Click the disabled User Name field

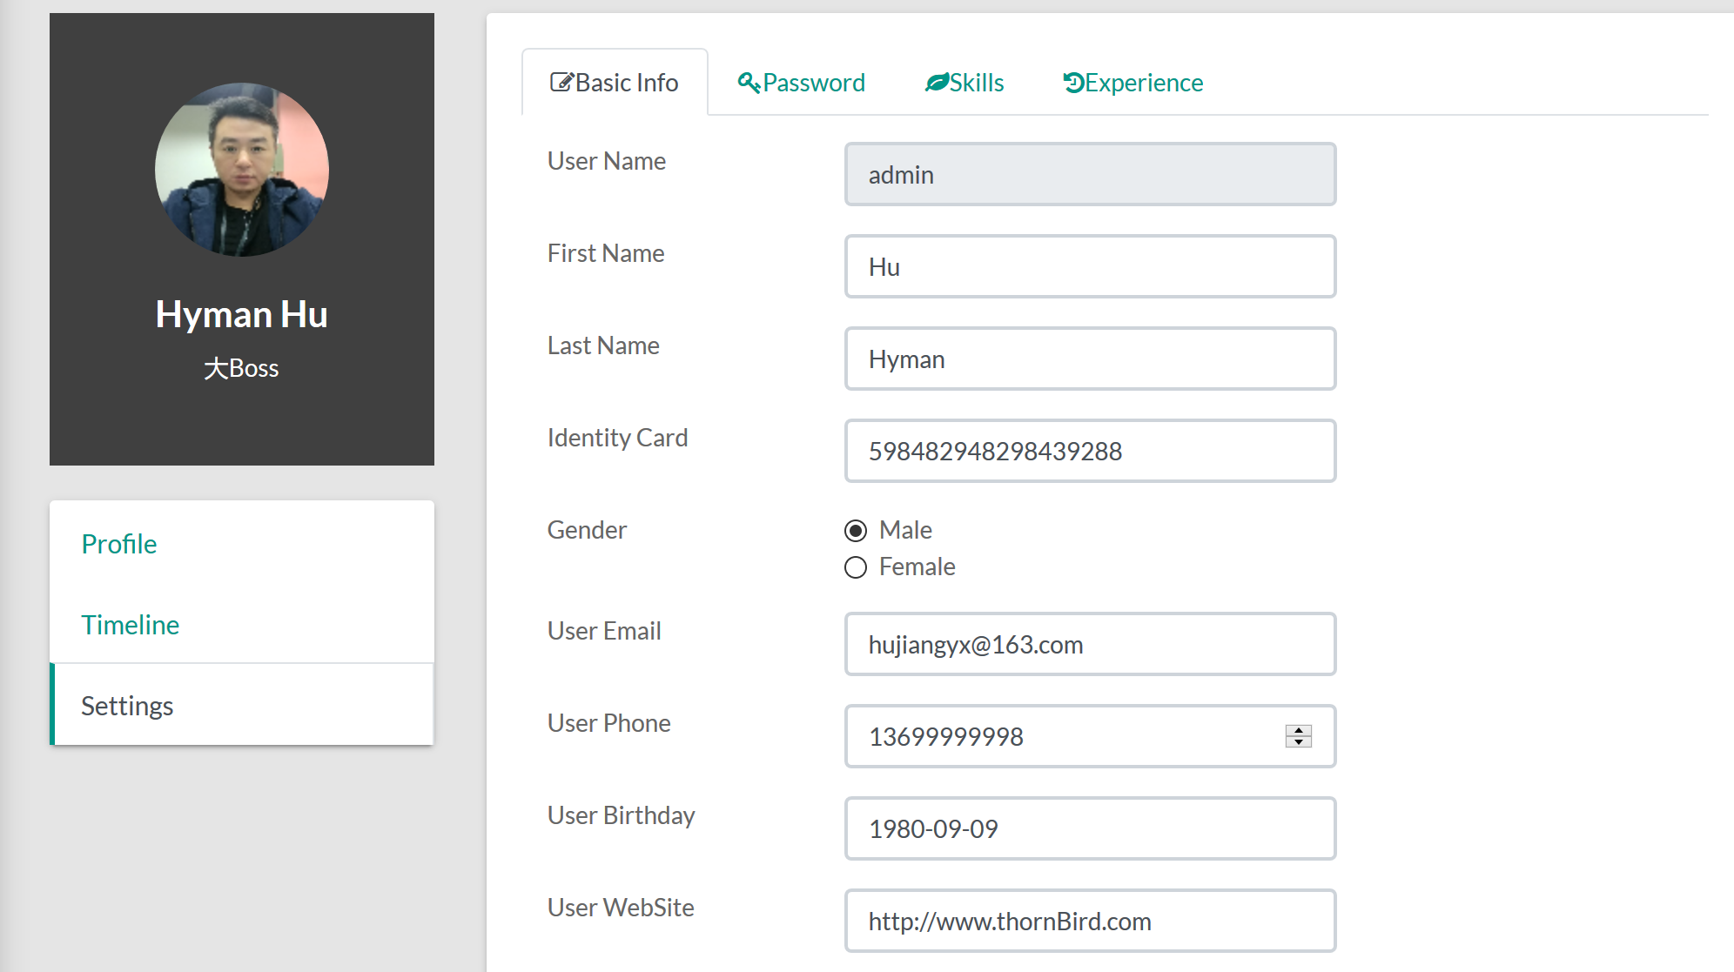pyautogui.click(x=1090, y=174)
